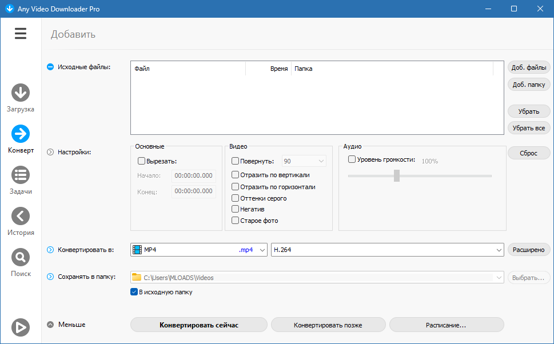Click the Исходные файлы: label
Viewport: 554px width, 344px height.
tap(84, 67)
